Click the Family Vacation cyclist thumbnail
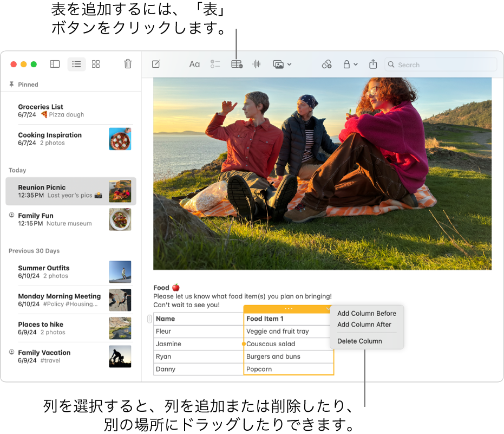This screenshot has width=504, height=434. [x=120, y=357]
